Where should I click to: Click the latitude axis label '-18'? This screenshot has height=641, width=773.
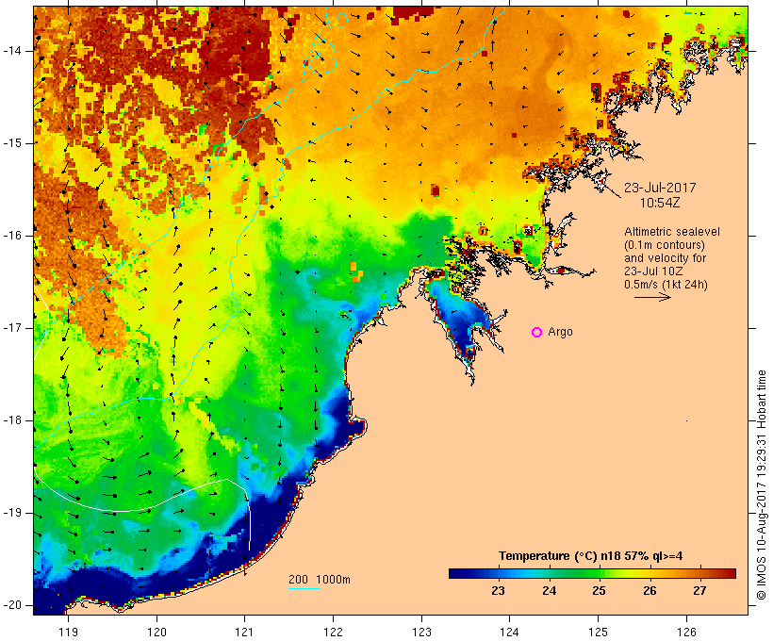[x=12, y=420]
